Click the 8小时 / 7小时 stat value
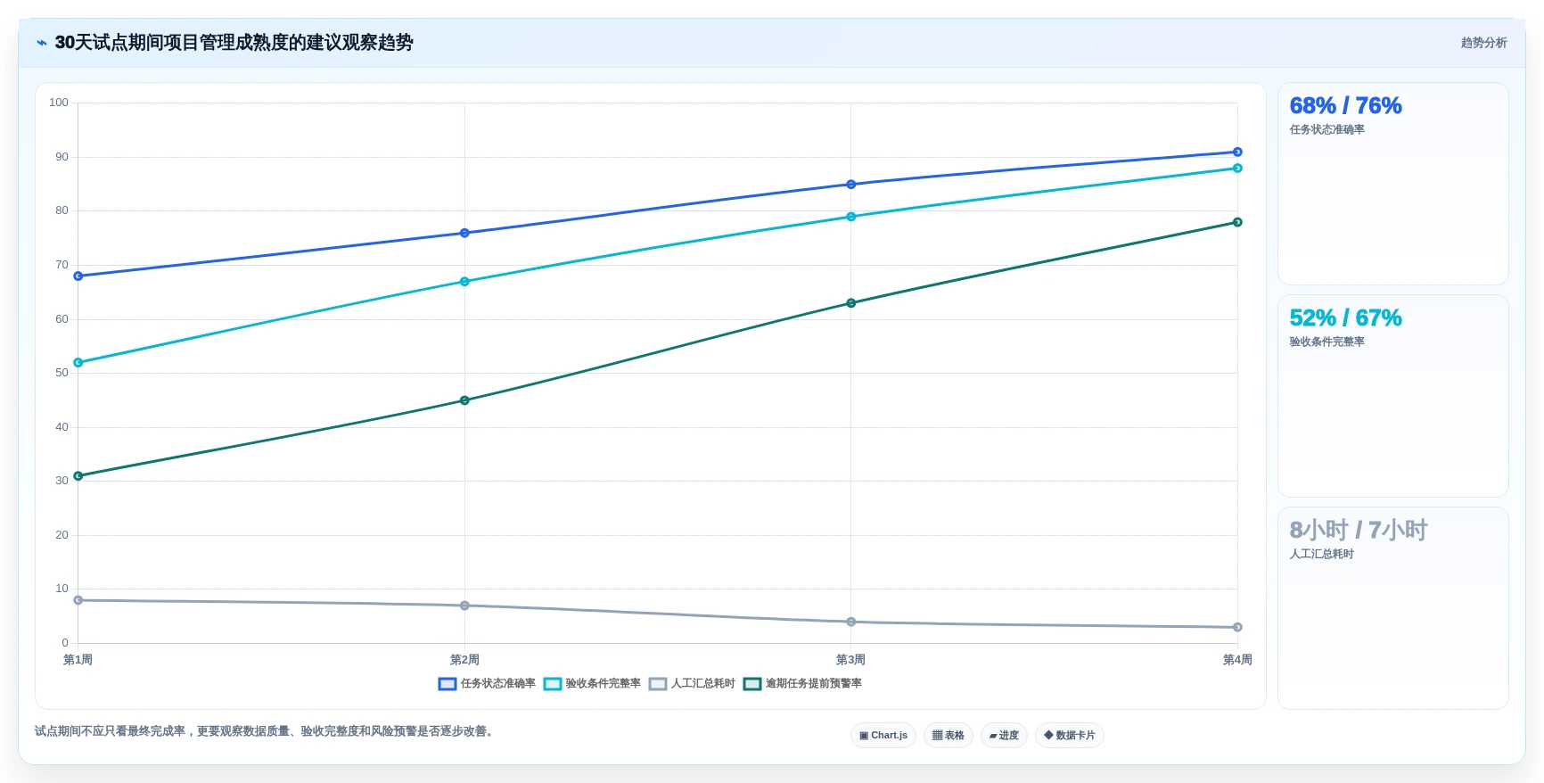 click(1358, 531)
